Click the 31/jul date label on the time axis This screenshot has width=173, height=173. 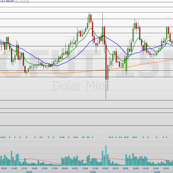(x=157, y=172)
